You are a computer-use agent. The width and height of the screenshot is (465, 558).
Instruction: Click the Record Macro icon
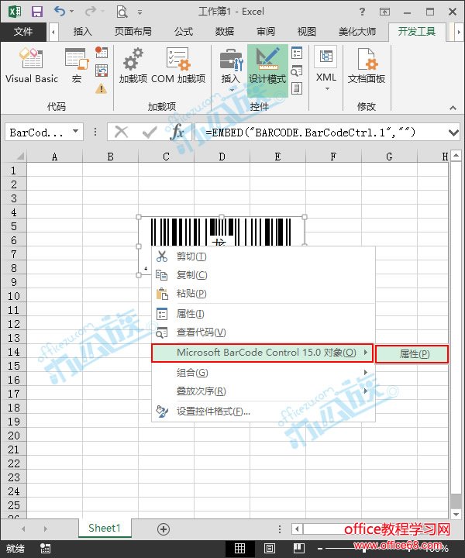click(102, 53)
